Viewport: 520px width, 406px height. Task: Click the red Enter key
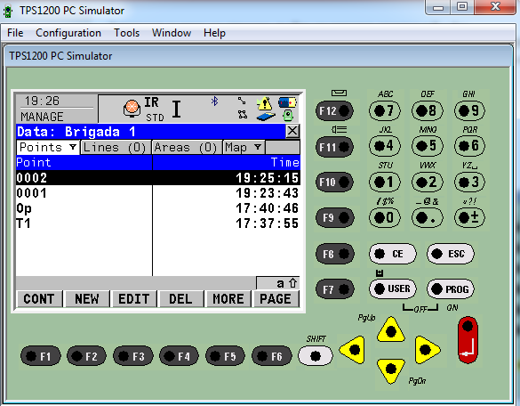point(468,339)
